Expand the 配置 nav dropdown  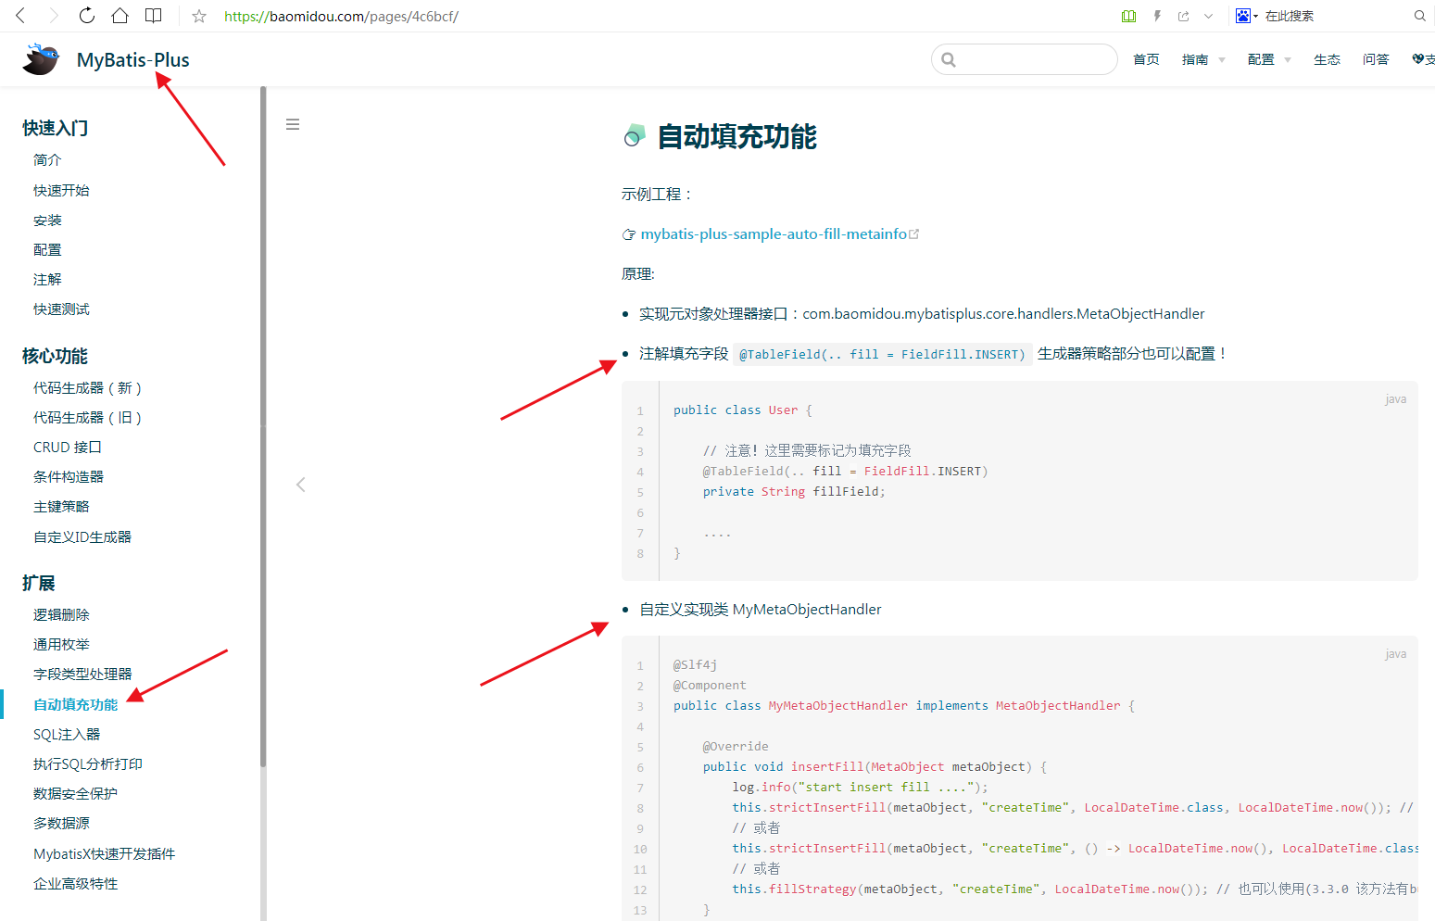tap(1269, 59)
